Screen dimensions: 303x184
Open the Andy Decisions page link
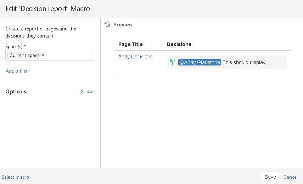tap(135, 57)
